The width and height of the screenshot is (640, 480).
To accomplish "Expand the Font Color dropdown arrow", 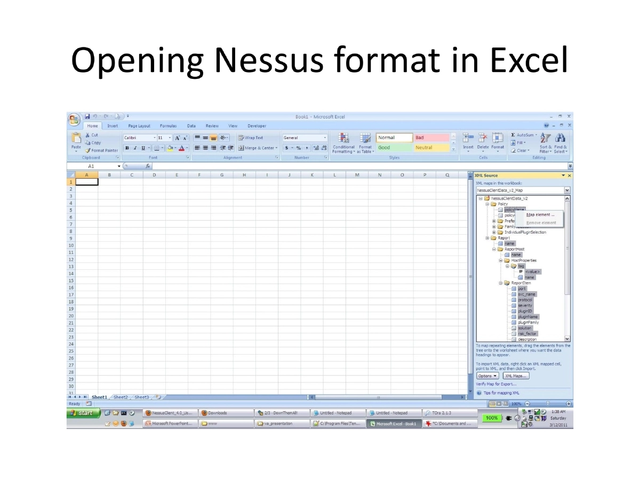I will click(186, 148).
